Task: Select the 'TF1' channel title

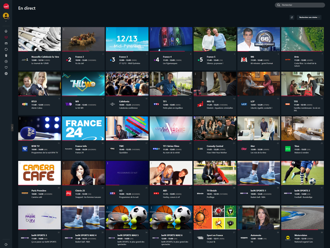Action: (165, 102)
